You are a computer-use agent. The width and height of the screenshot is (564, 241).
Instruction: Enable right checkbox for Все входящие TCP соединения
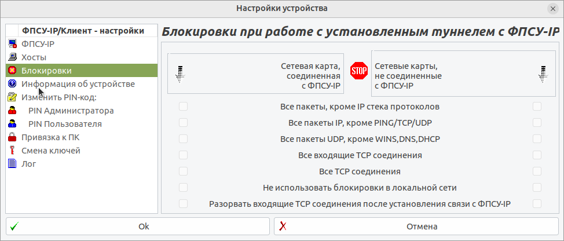click(537, 155)
